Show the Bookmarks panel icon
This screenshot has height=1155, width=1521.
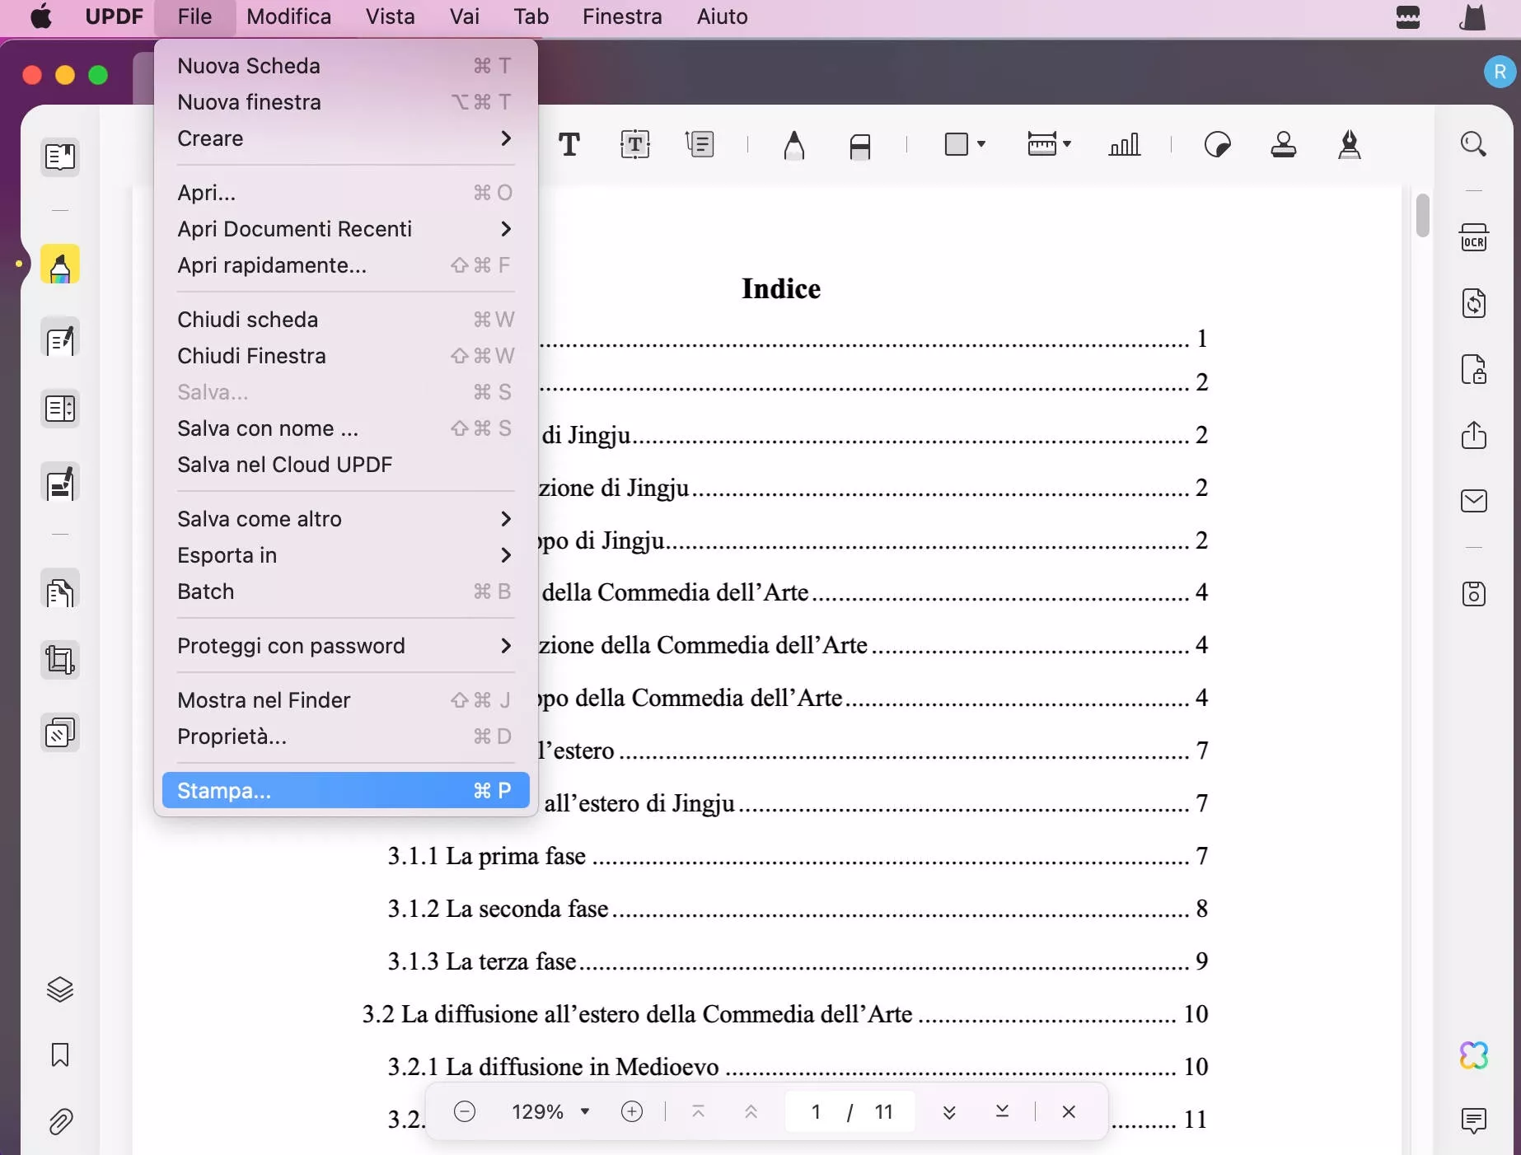60,1055
